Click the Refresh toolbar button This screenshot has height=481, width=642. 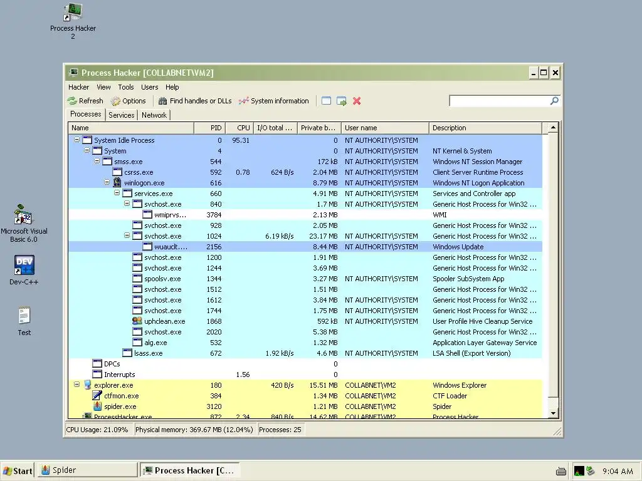coord(85,101)
